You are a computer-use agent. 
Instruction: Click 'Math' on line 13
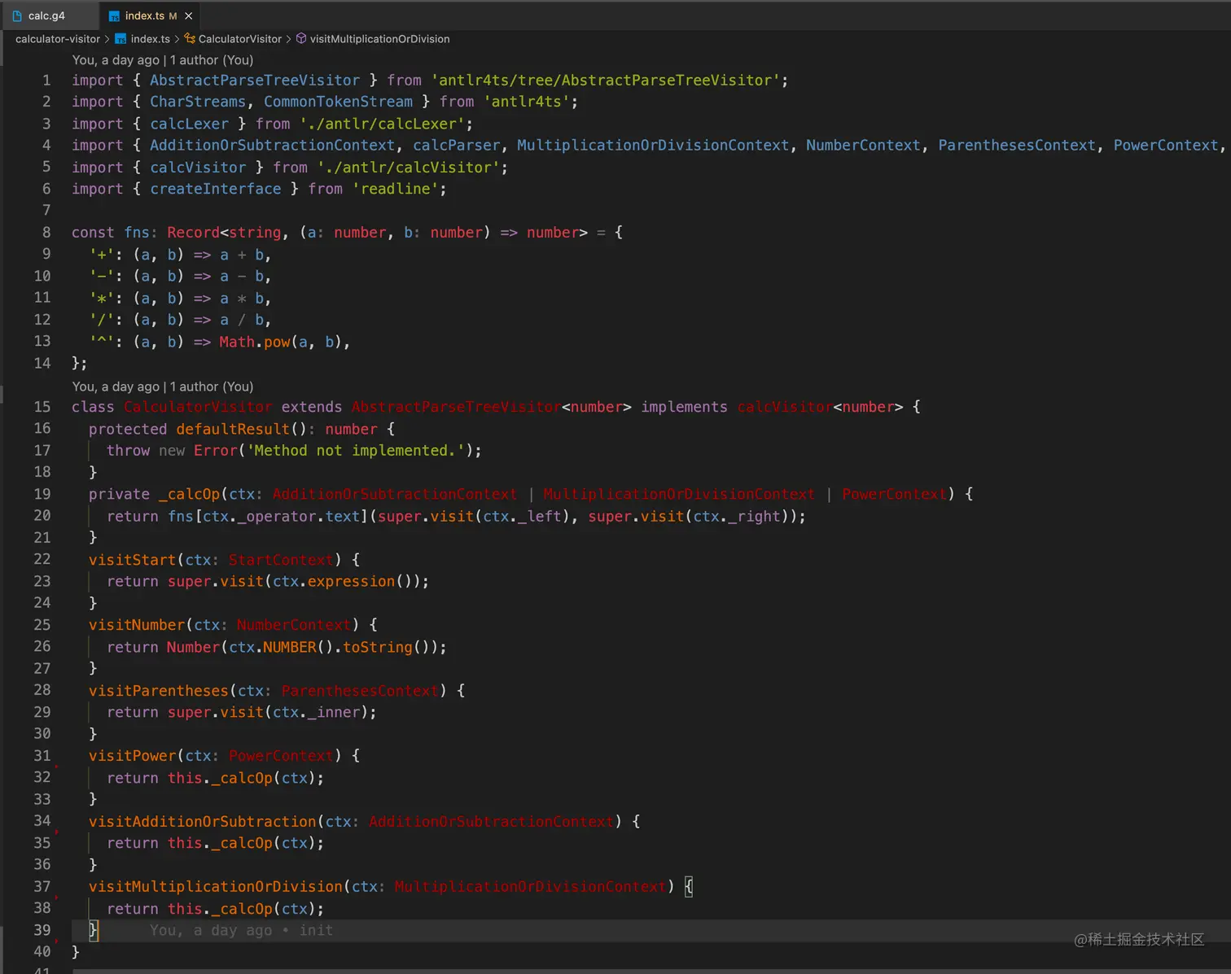click(237, 342)
